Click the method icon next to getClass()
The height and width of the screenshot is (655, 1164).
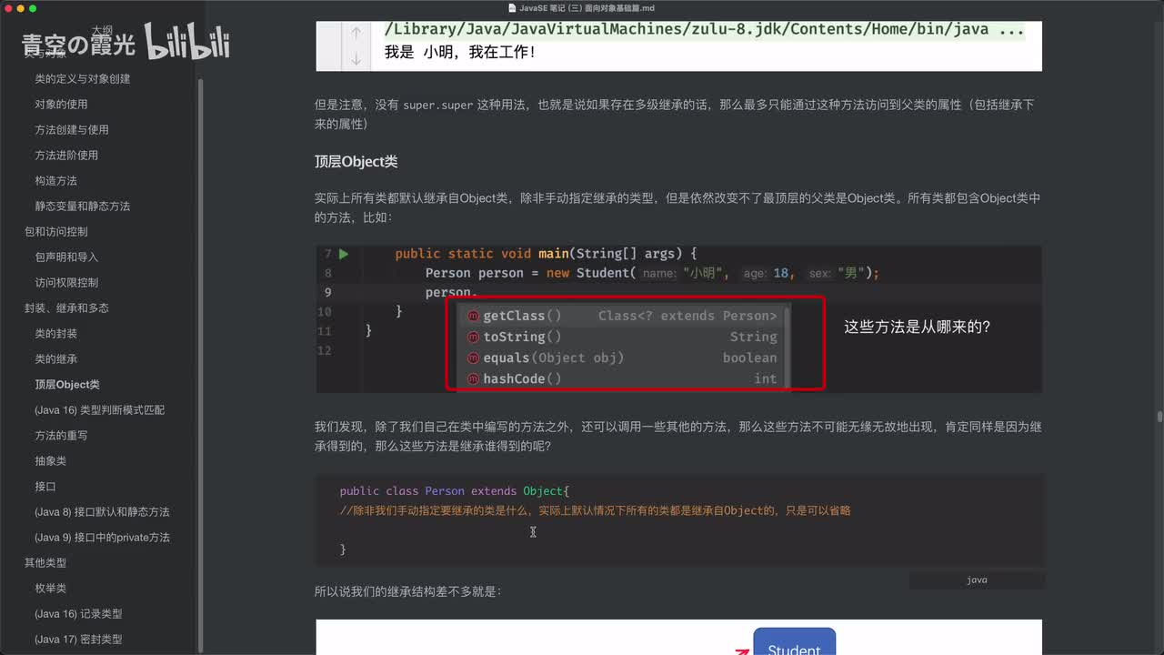coord(473,316)
